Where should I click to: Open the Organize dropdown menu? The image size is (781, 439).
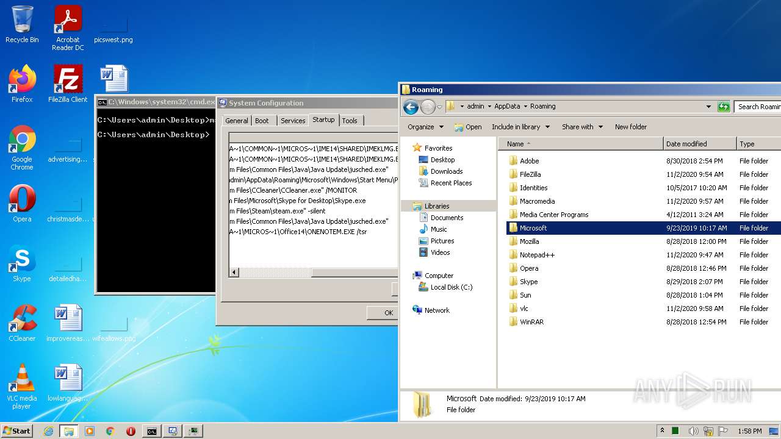click(425, 127)
